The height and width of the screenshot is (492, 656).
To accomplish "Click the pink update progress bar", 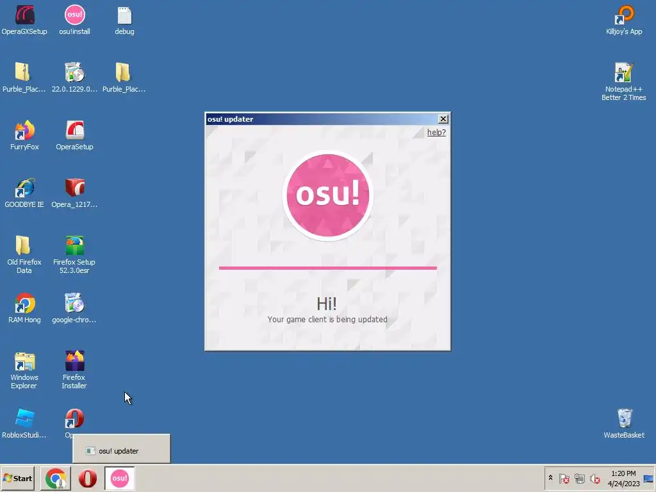I will click(327, 268).
